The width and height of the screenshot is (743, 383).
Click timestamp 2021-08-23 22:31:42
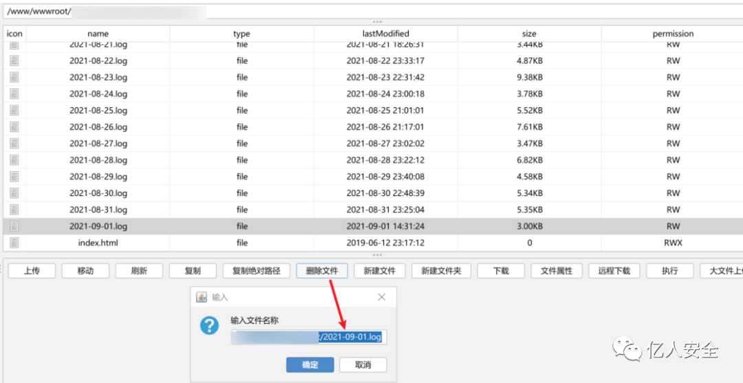pos(385,77)
